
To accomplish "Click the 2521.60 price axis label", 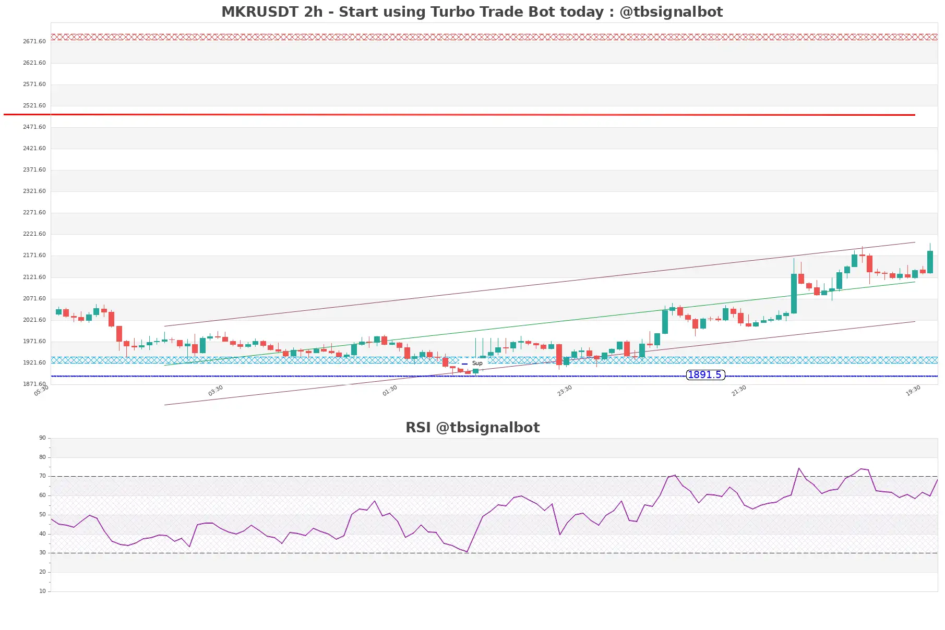I will tap(34, 105).
